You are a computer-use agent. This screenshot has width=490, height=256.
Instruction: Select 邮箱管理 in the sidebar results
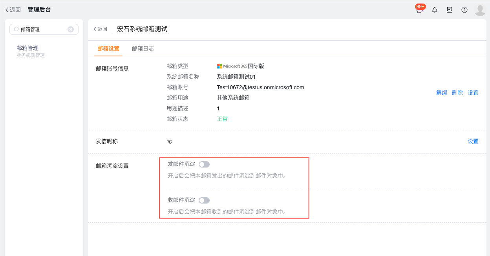[27, 48]
